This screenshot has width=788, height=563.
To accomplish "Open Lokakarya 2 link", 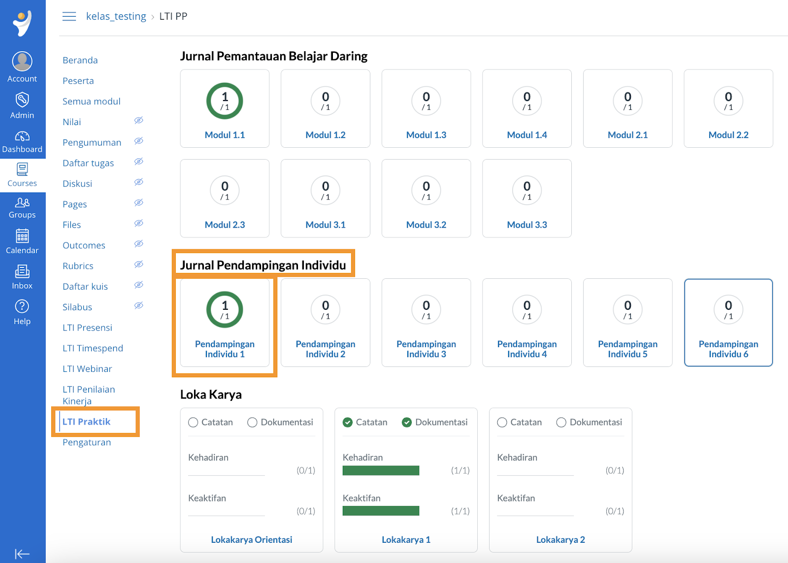I will pos(560,540).
